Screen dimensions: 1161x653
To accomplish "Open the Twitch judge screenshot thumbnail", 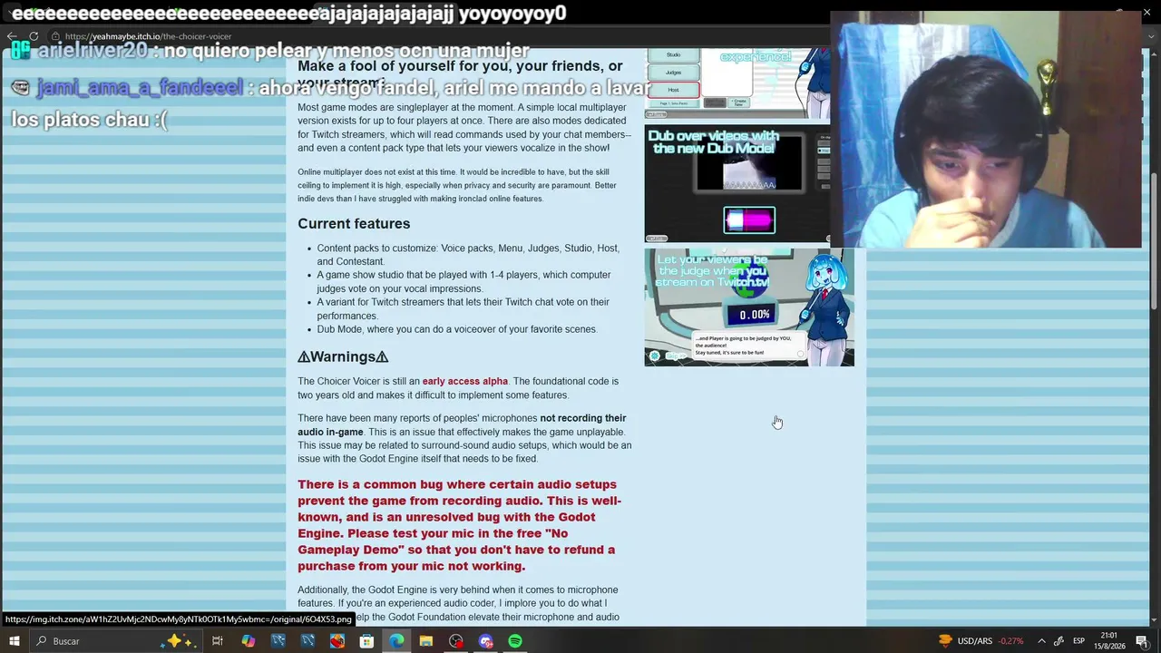I will (749, 307).
